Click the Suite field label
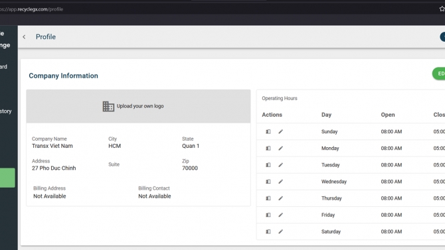Screen dimensions: 445x250 (114, 164)
